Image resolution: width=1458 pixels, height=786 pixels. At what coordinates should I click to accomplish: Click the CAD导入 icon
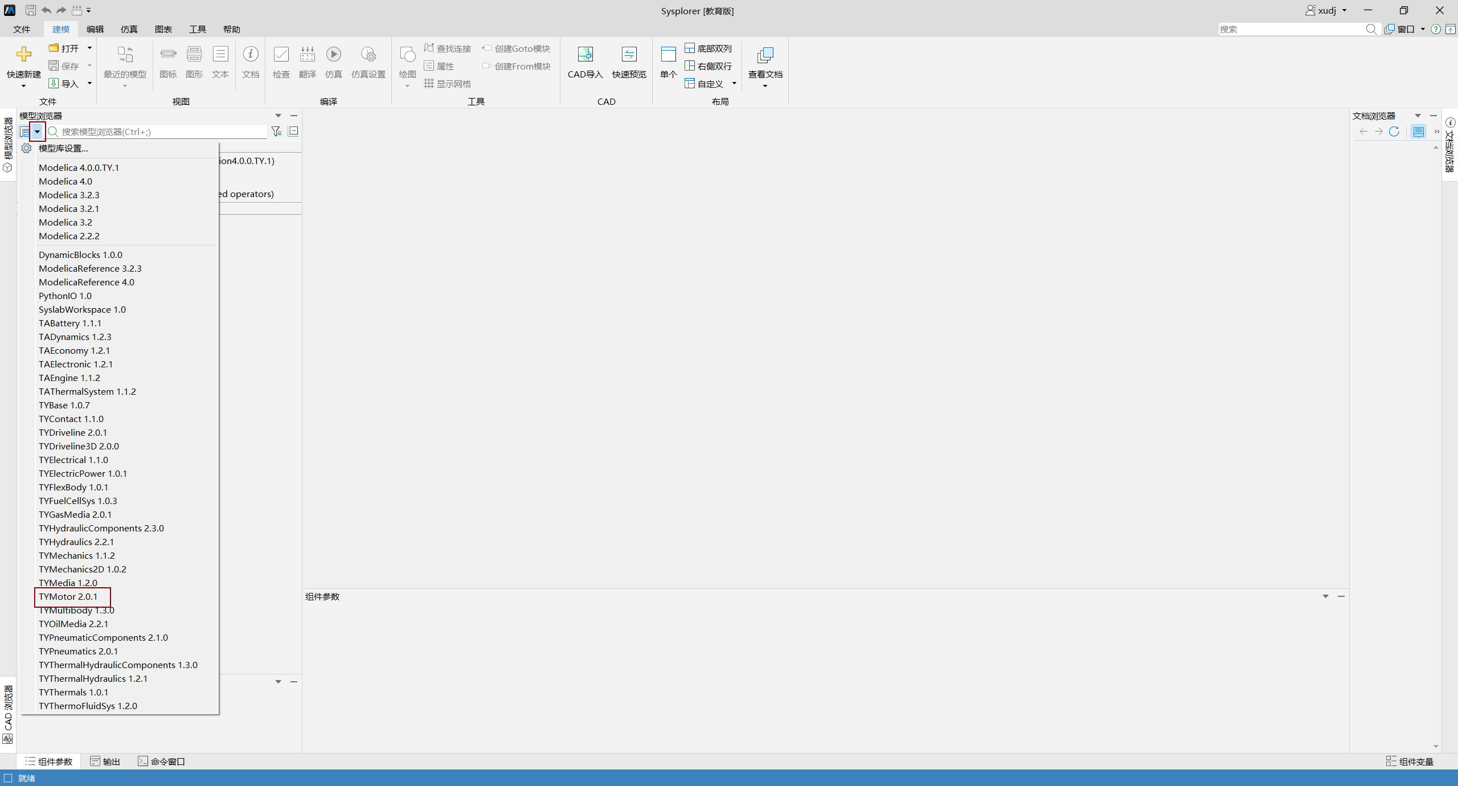tap(585, 55)
